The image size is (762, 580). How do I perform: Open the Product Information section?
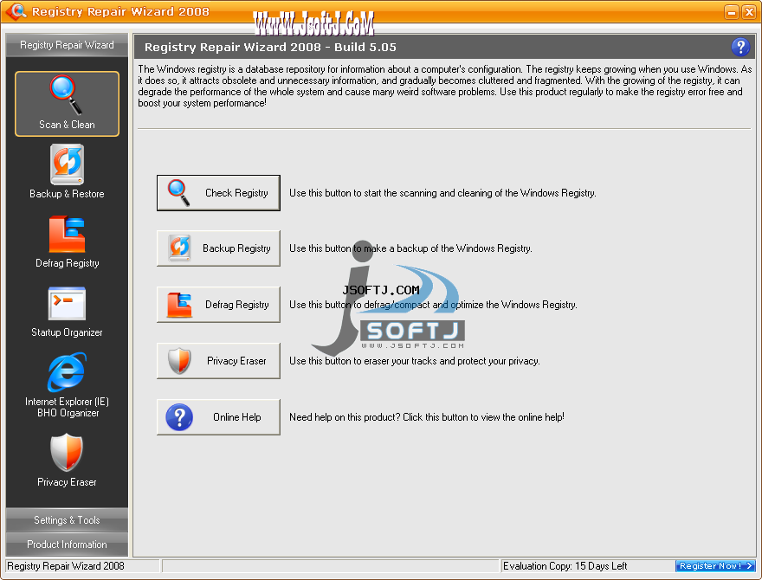67,545
